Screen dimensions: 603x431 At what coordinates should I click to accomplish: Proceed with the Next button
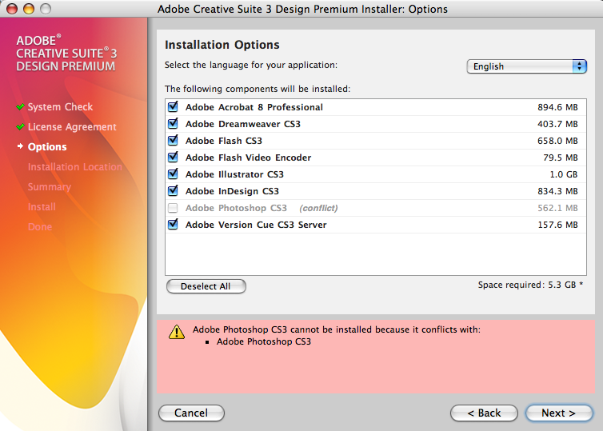(x=559, y=413)
